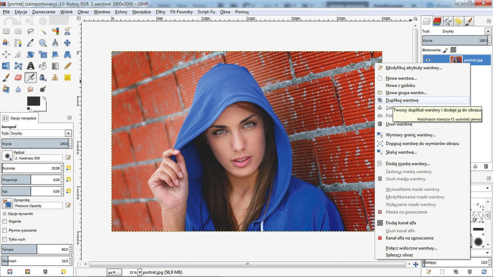
Task: Select the Eraser tool
Action: coord(18,77)
